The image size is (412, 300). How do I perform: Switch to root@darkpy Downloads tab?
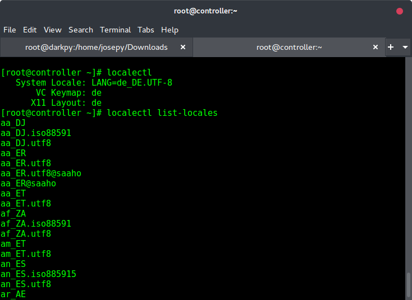pos(96,47)
